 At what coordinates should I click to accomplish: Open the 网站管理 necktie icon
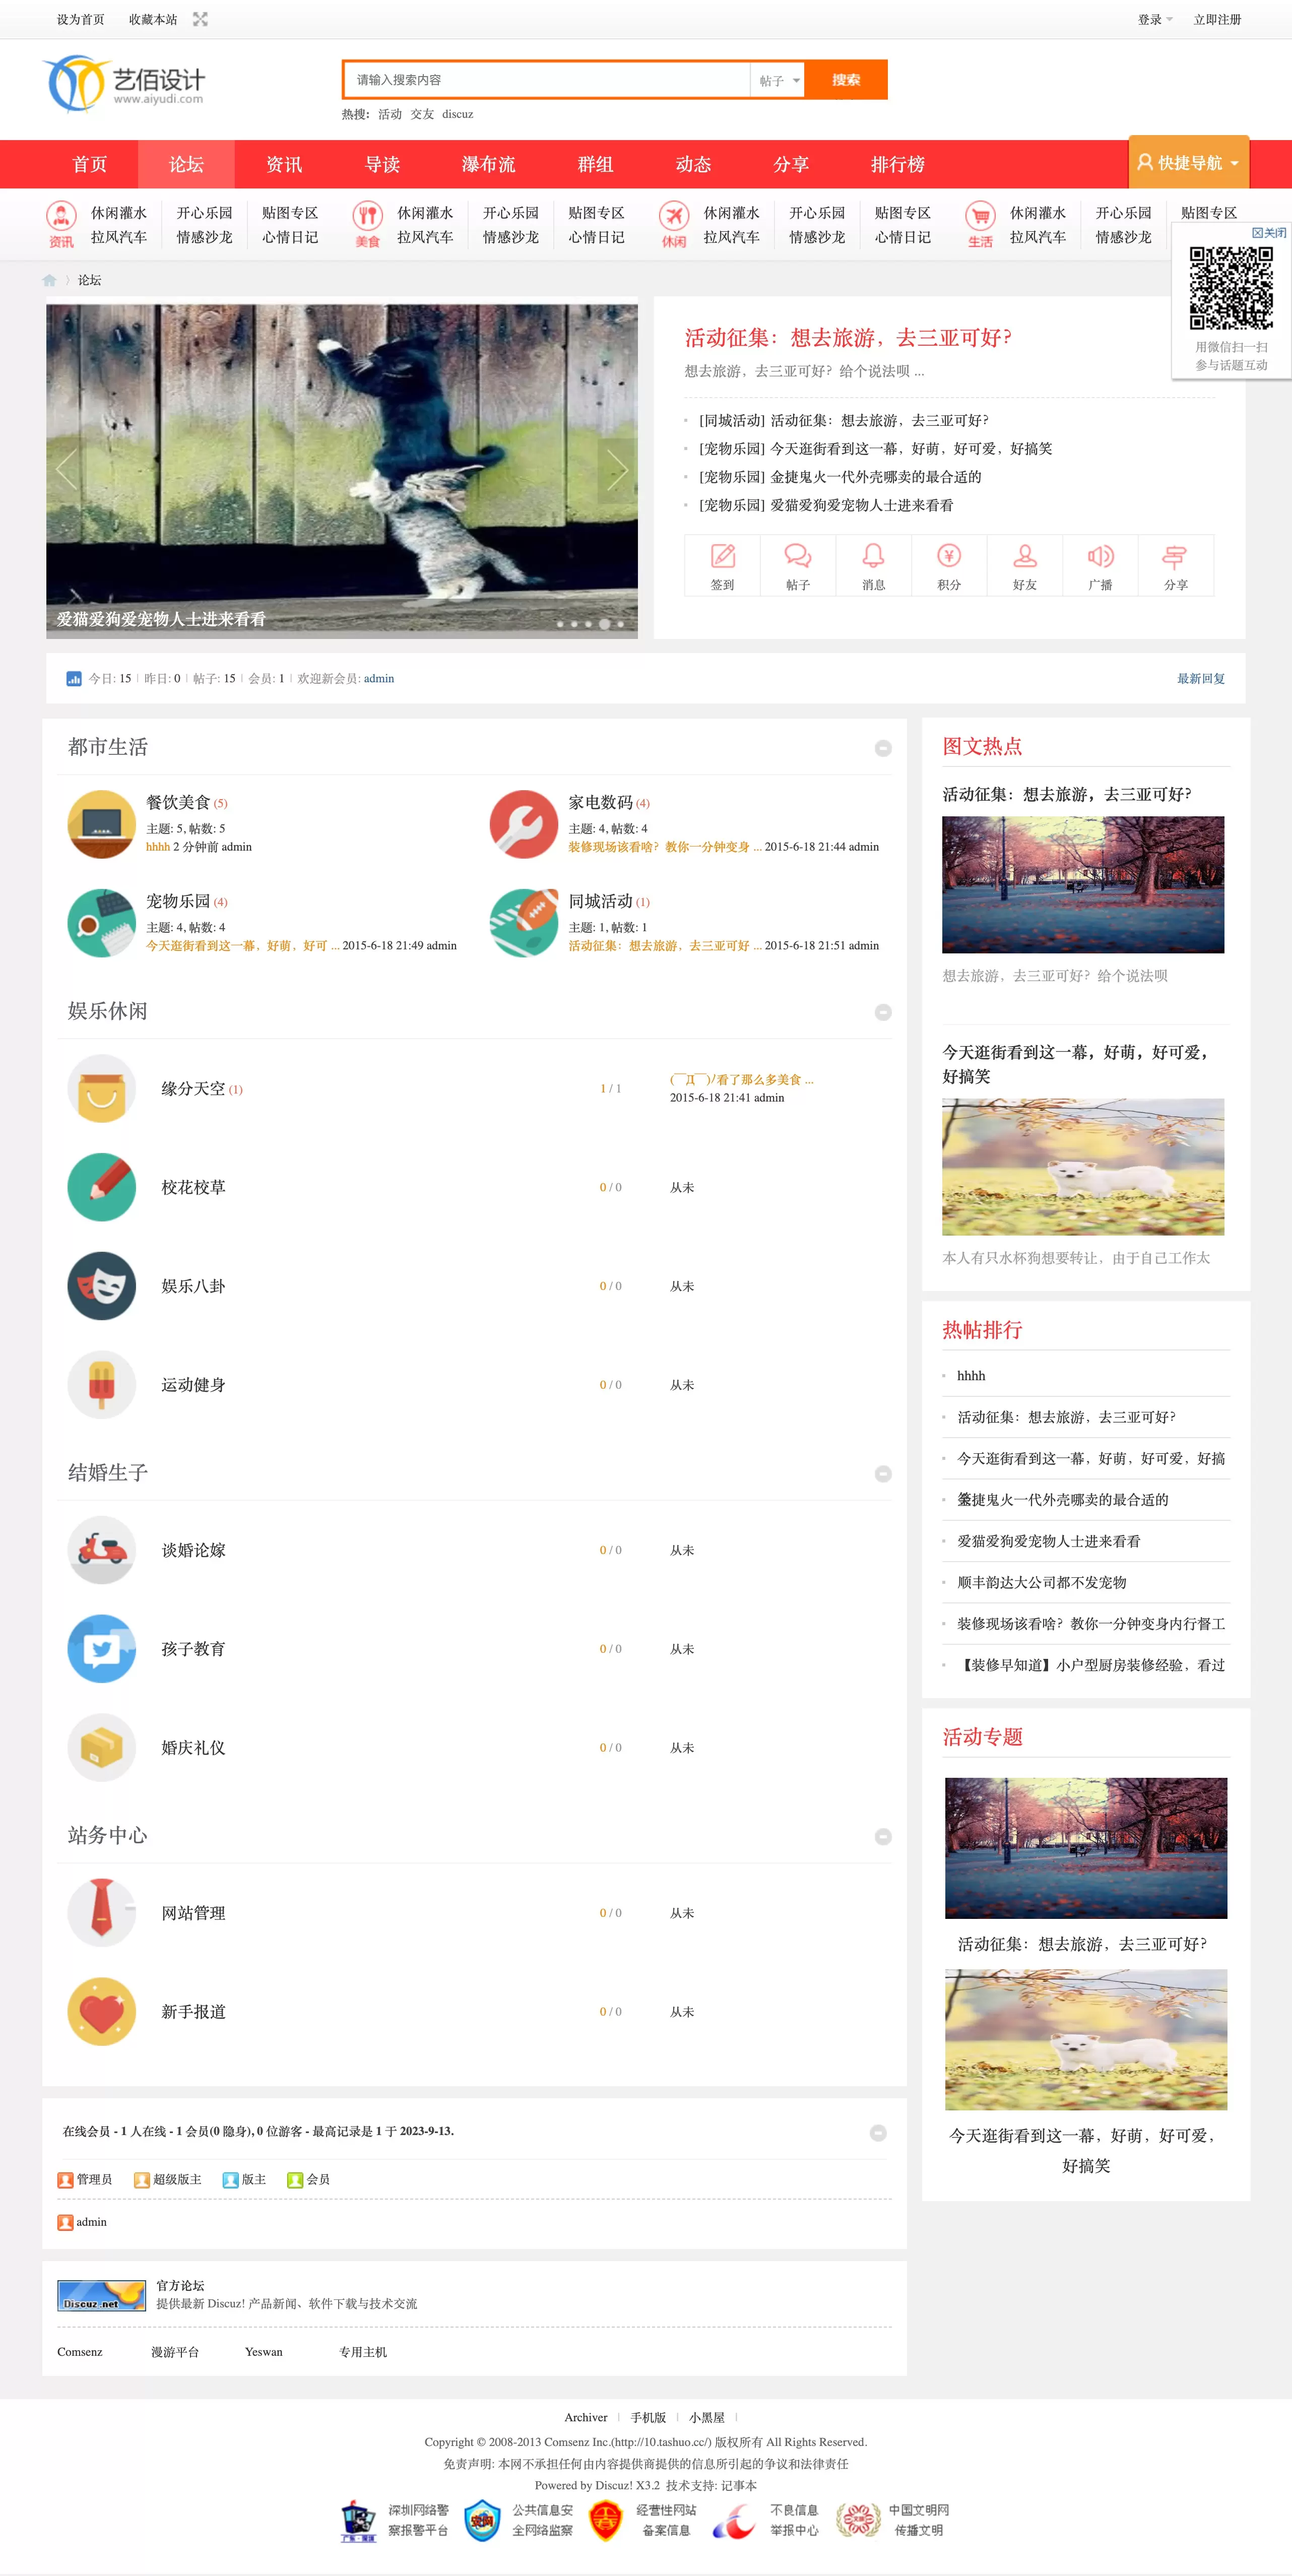[x=101, y=1913]
